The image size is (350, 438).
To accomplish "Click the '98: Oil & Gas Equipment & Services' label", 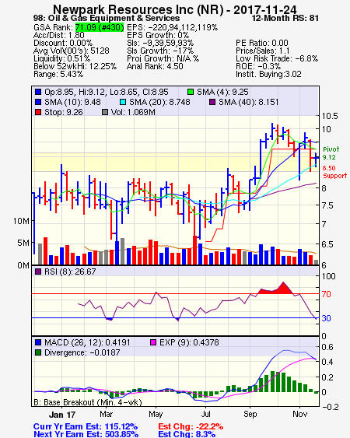I will [107, 18].
